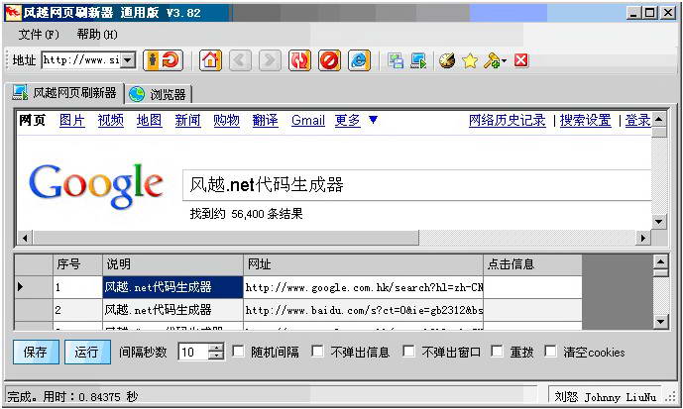Click the hammer with green plus icon

[x=493, y=60]
